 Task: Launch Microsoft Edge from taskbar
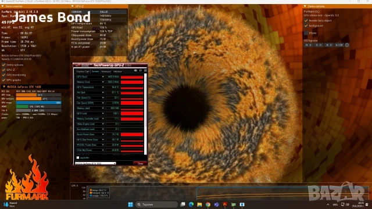click(191, 204)
